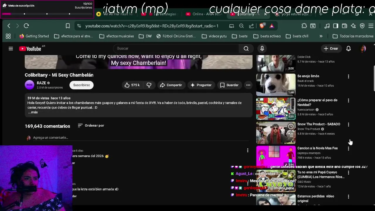Open the Leo AI sparkle icon

tap(353, 26)
